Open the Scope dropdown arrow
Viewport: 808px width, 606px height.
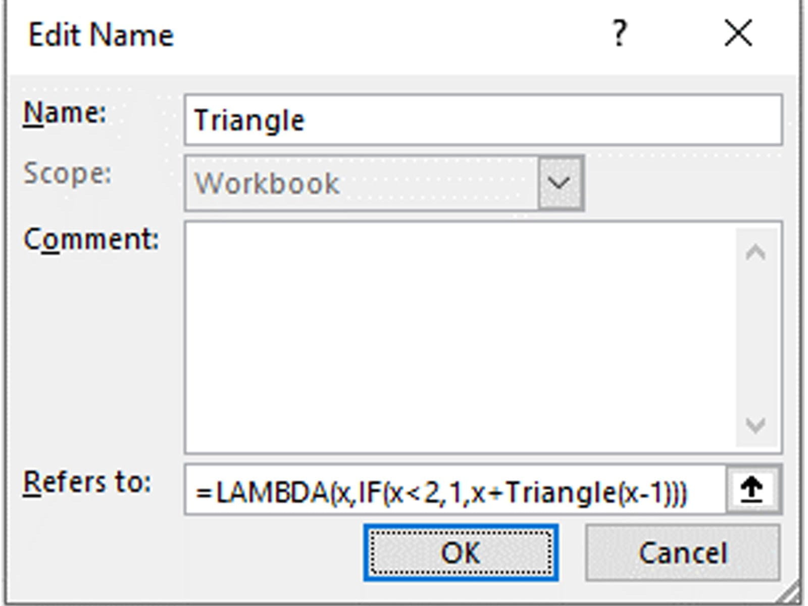(x=560, y=183)
